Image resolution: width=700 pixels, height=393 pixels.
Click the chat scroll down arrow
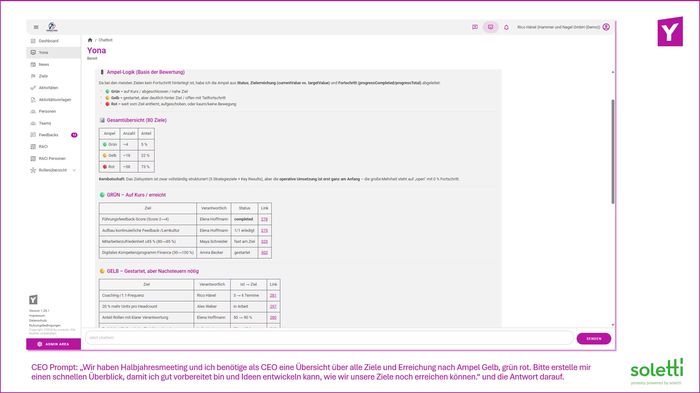click(613, 325)
